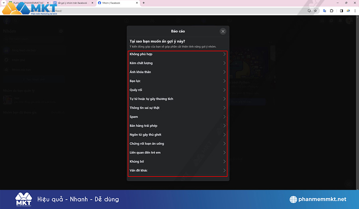Switch to the 'Nhóm | Facebook' browser tab

click(x=116, y=3)
